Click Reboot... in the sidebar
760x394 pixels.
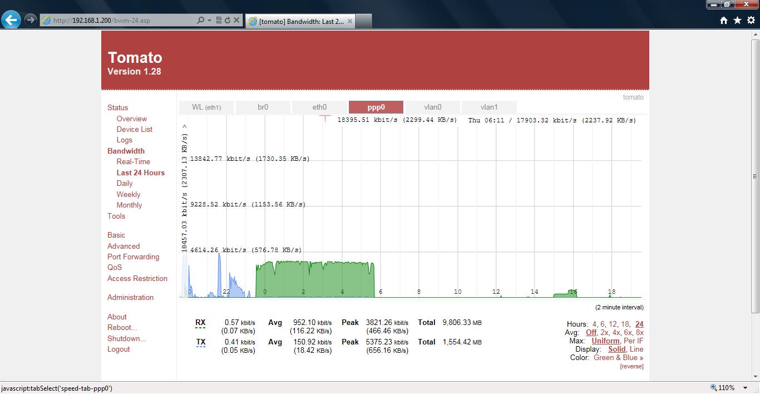click(x=122, y=327)
